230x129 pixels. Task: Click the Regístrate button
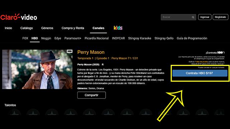220,17
